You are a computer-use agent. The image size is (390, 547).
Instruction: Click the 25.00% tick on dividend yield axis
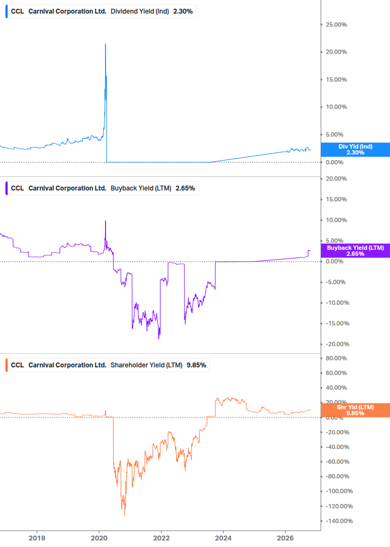(336, 25)
